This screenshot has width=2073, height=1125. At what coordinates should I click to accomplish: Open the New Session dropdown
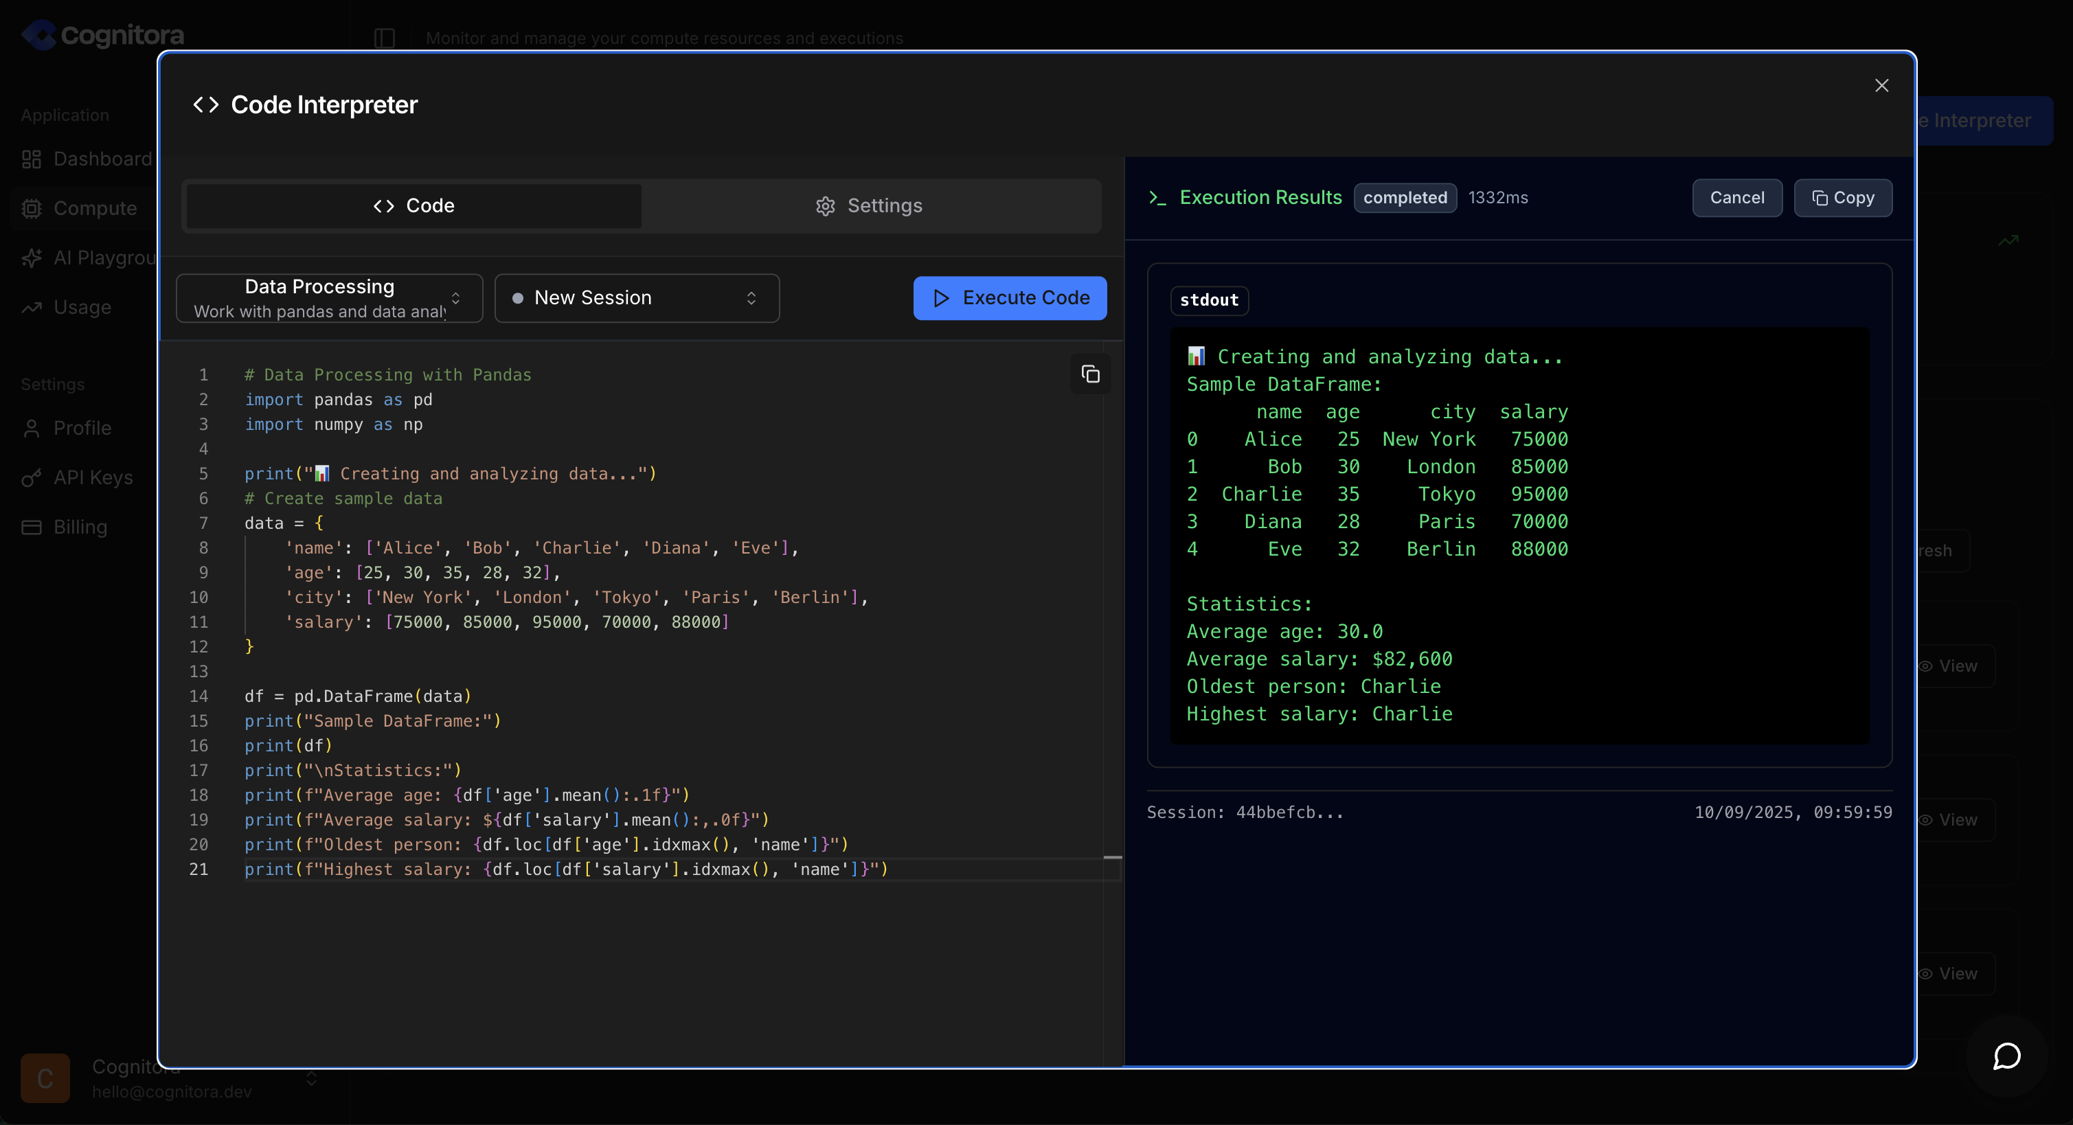637,298
